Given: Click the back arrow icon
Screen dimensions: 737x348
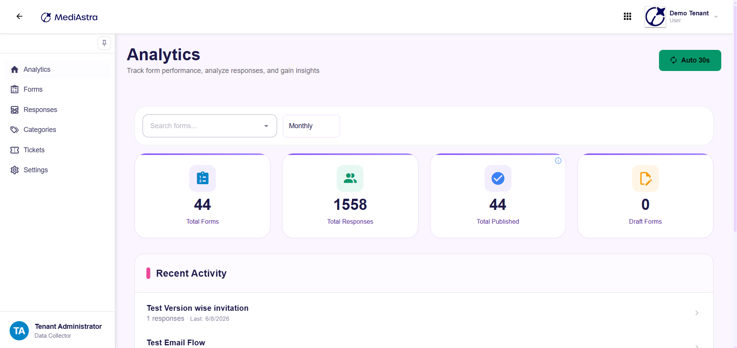Looking at the screenshot, I should pyautogui.click(x=20, y=16).
